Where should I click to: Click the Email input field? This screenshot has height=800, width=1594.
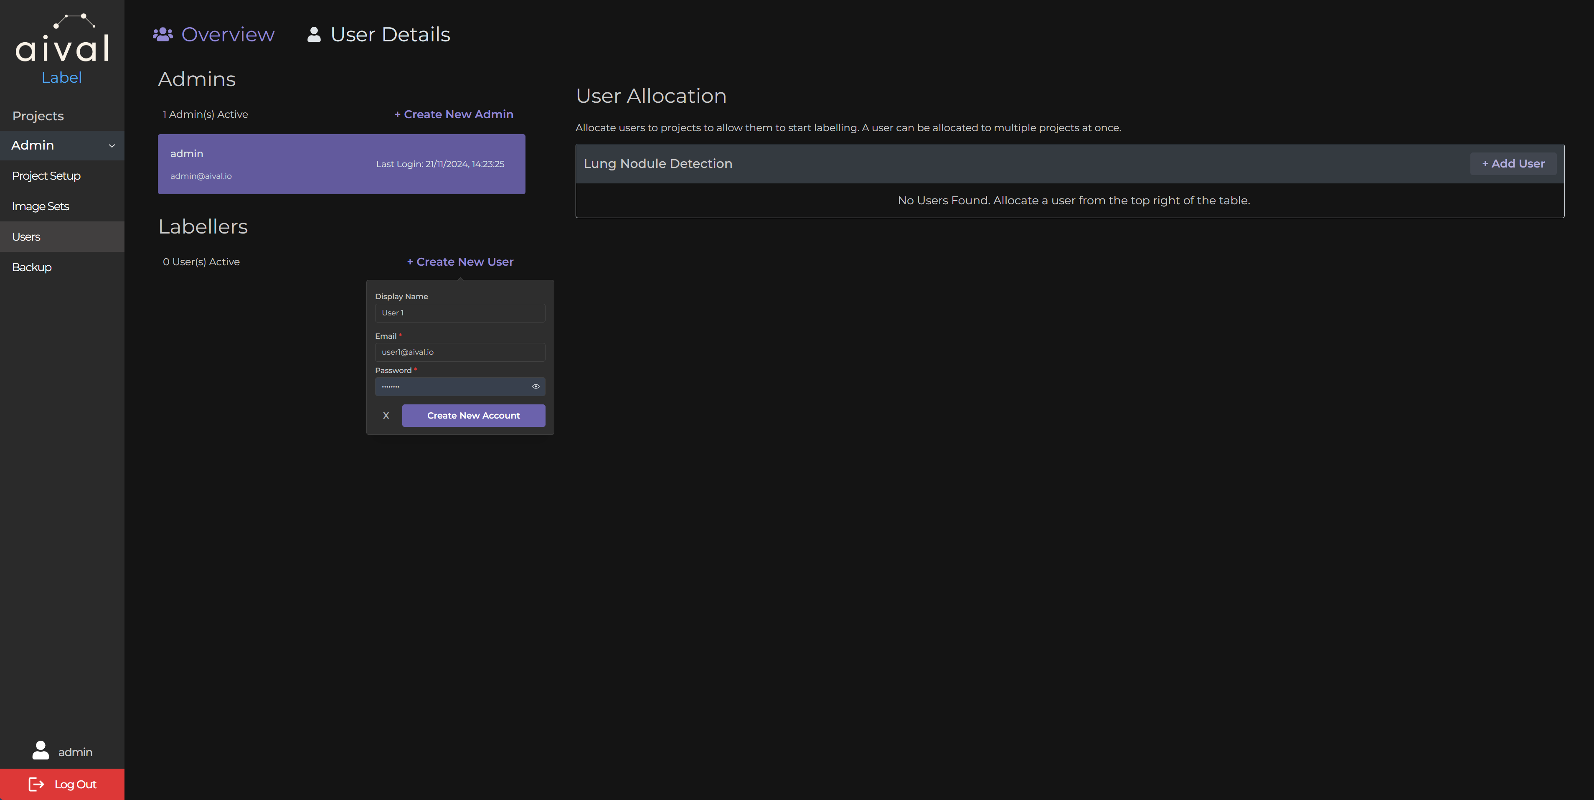460,352
